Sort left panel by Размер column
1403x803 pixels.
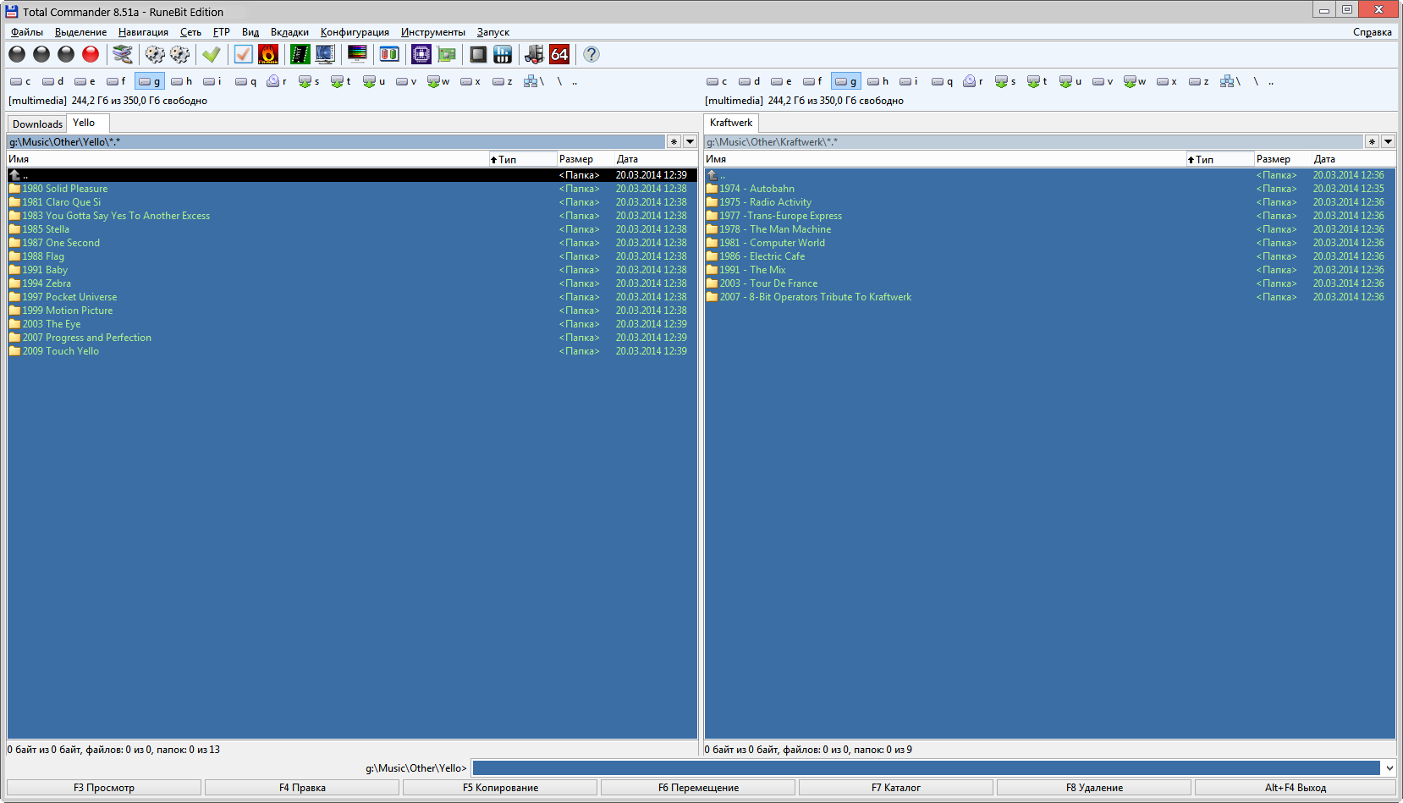(x=586, y=159)
